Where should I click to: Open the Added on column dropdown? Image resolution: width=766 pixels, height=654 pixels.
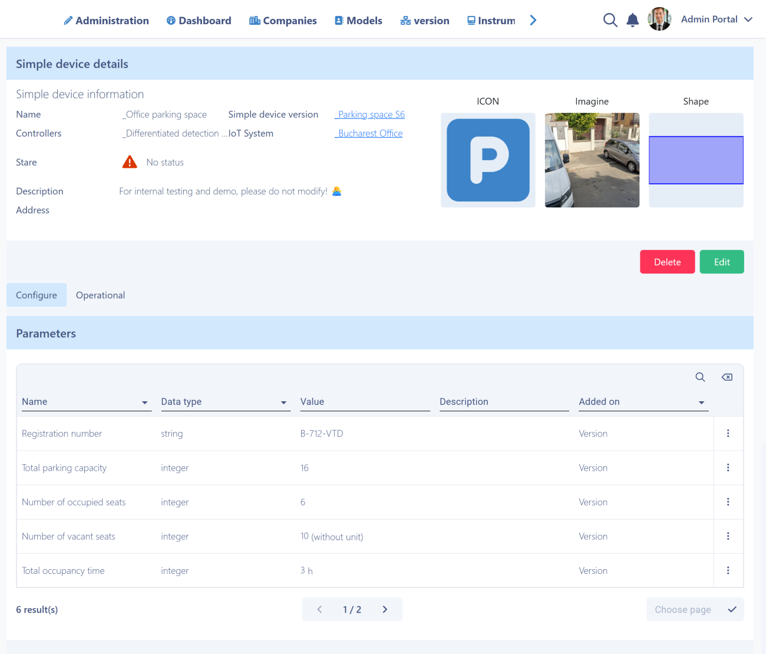(x=701, y=403)
